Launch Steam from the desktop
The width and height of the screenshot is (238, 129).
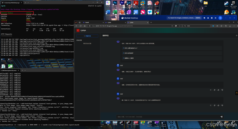pos(226,3)
